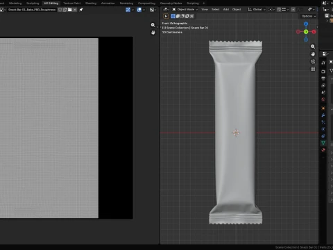Click the green Y axis gizmo

point(306,32)
